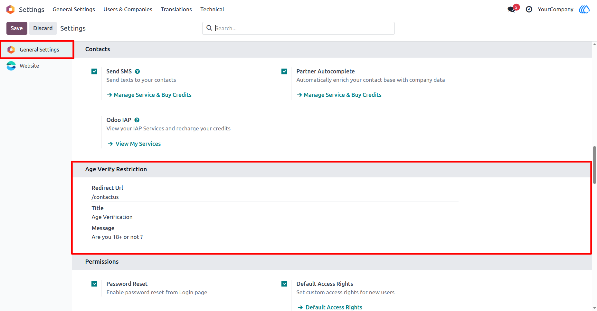Viewport: 597px width, 311px height.
Task: Open the YourCompany company switcher
Action: (x=555, y=9)
